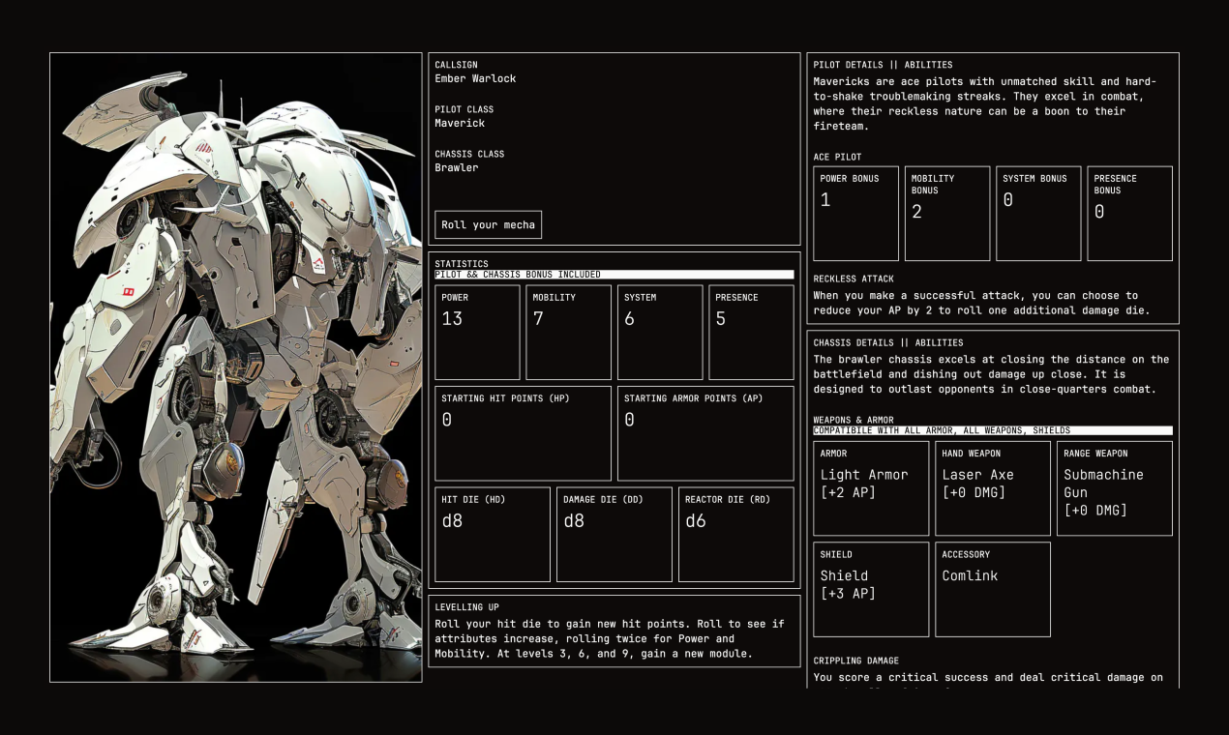Click the Mobility Bonus box showing 2
The height and width of the screenshot is (735, 1229).
click(947, 214)
